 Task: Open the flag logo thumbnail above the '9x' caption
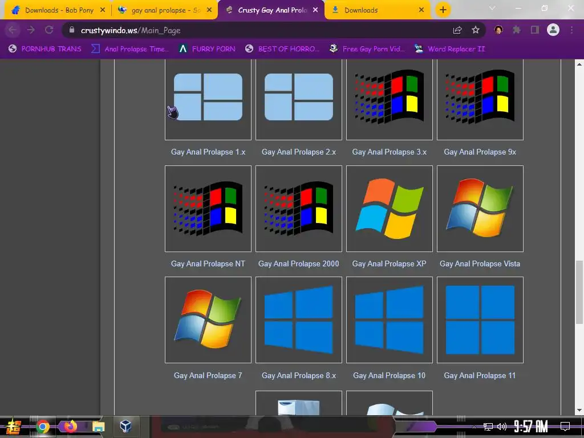[480, 98]
